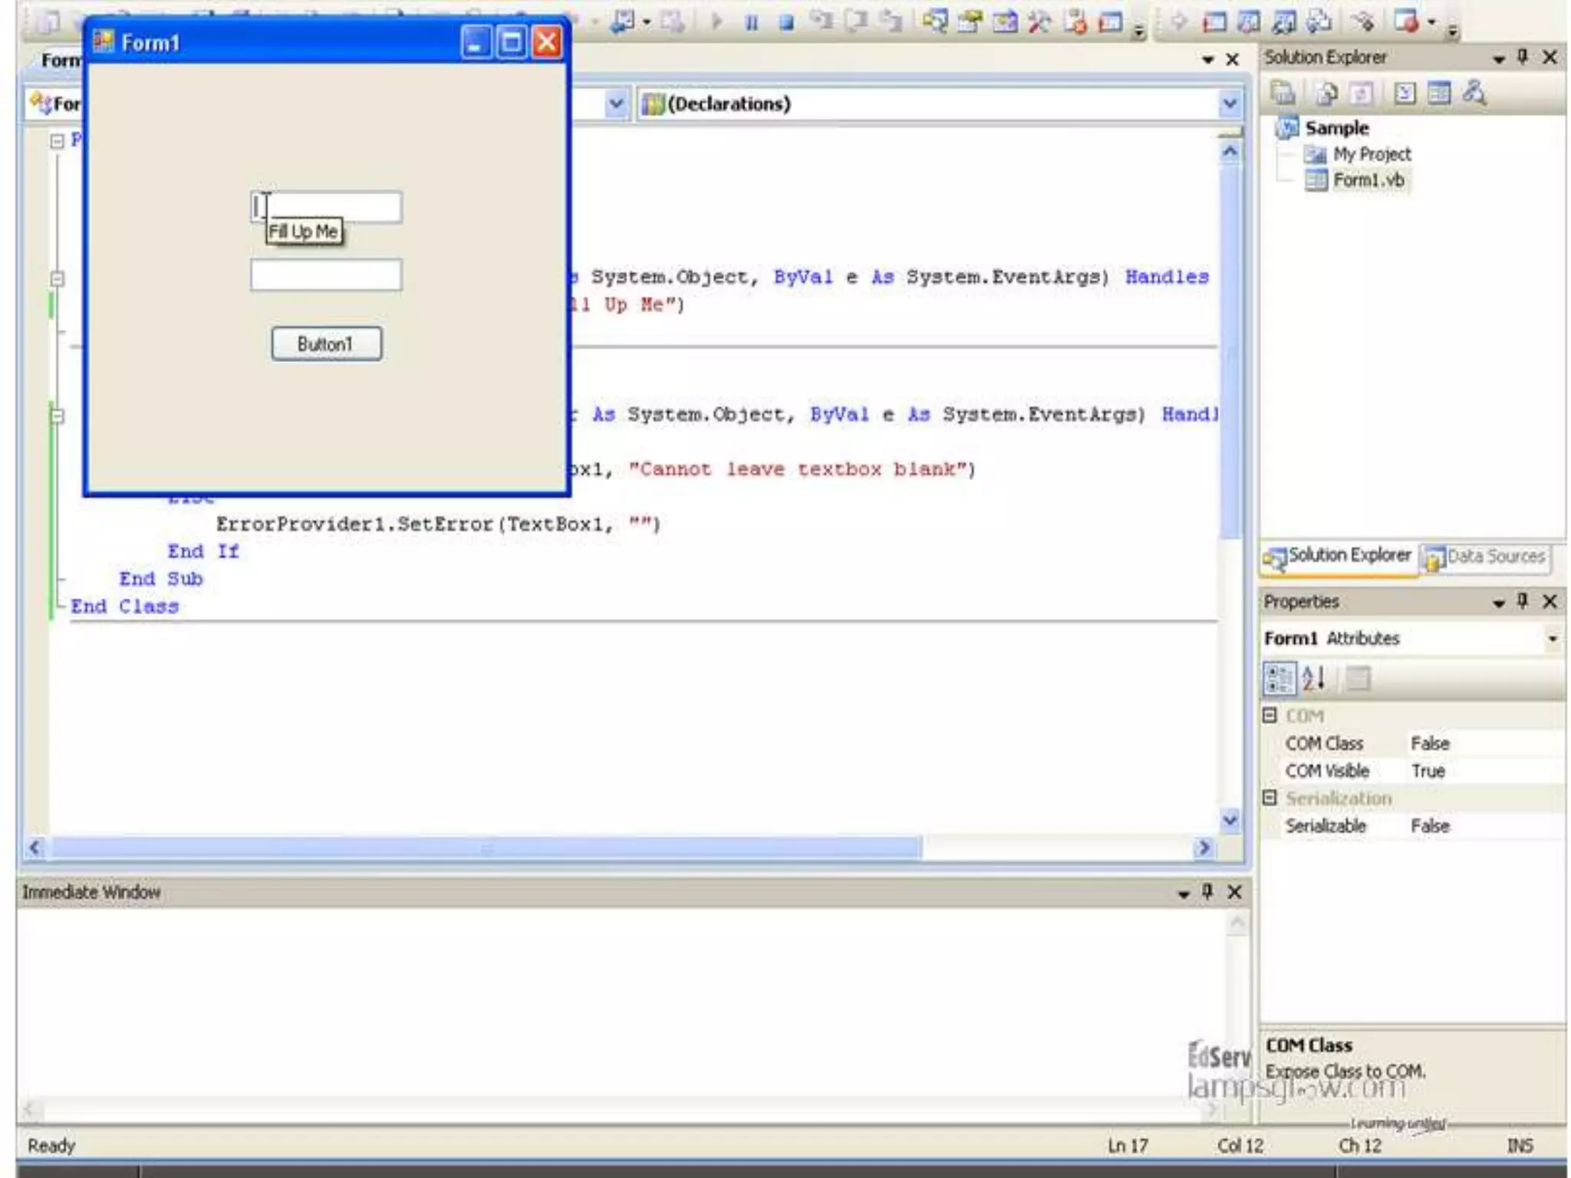Open the class name dropdown arrow
1571x1178 pixels.
(615, 104)
